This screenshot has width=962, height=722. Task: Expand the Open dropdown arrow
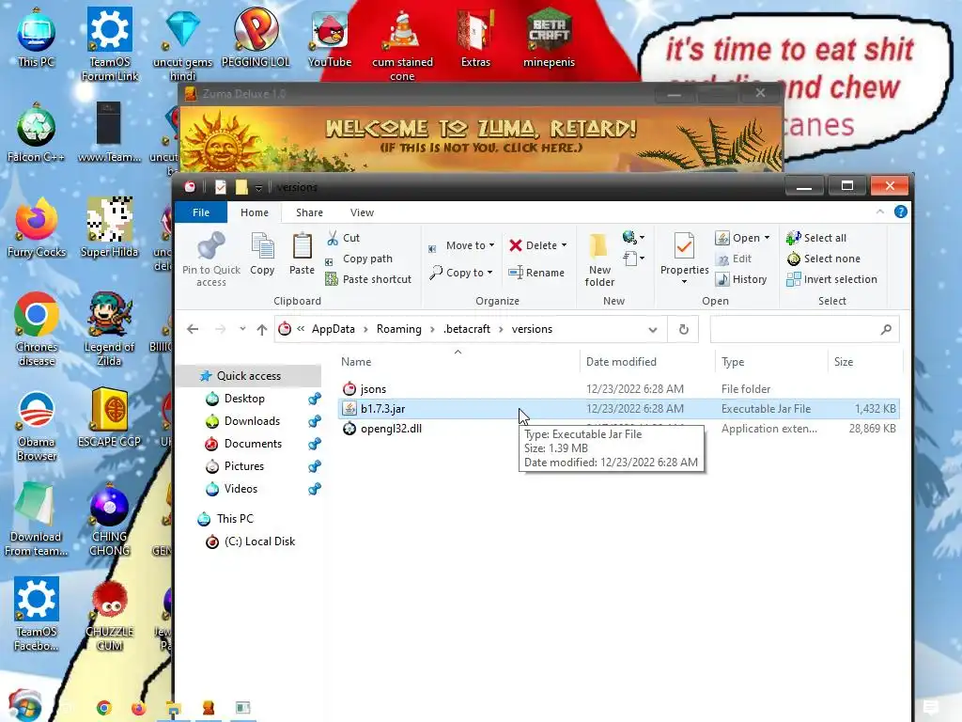tap(767, 238)
